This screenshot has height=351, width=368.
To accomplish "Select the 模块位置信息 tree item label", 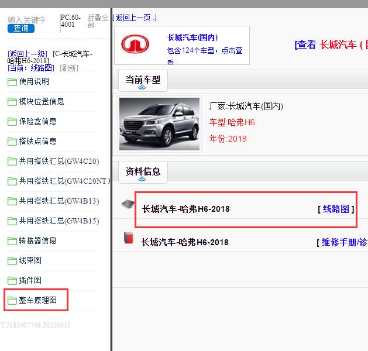I will [x=42, y=101].
